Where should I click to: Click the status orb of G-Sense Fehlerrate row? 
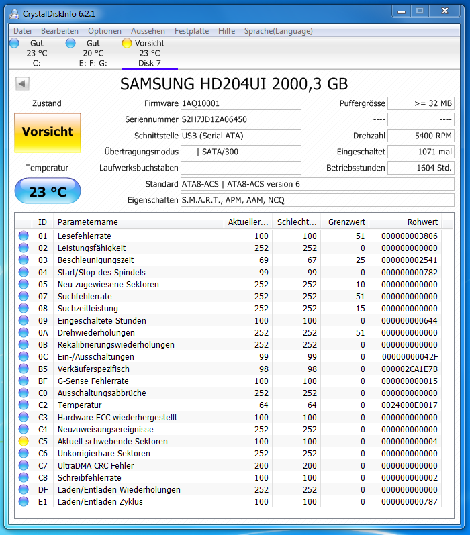tap(23, 381)
